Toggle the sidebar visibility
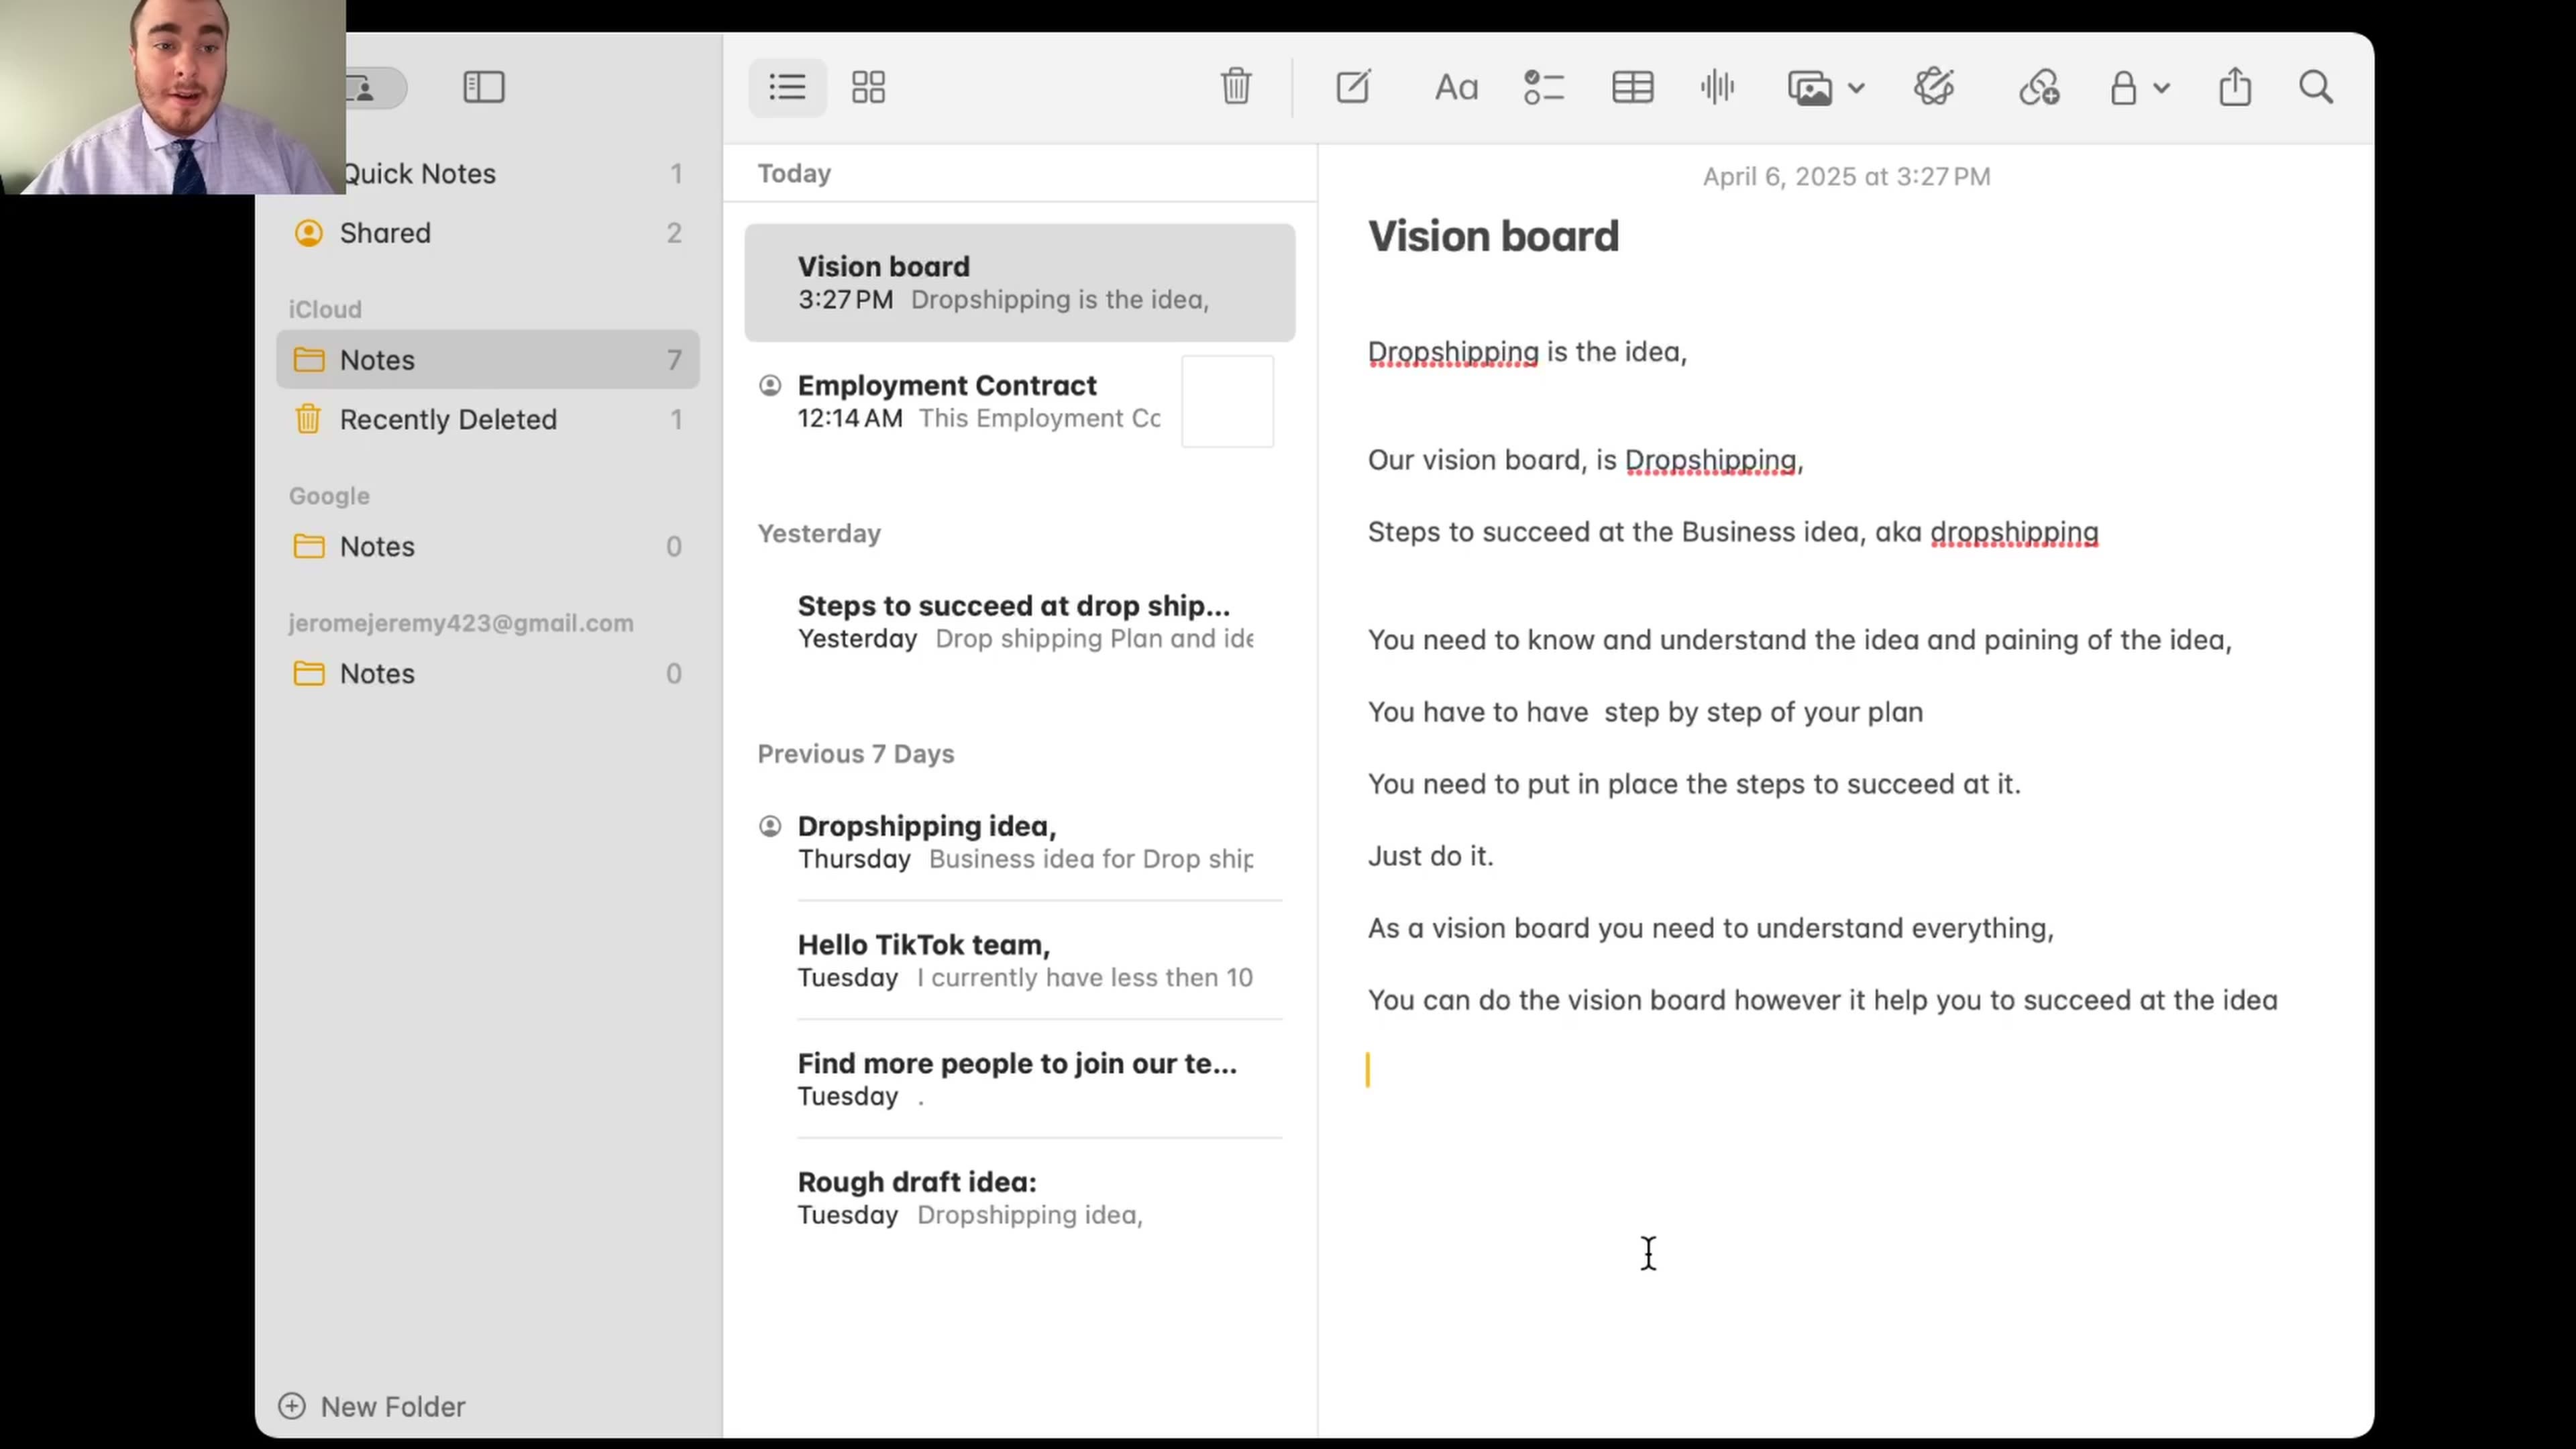Image resolution: width=2576 pixels, height=1449 pixels. click(x=483, y=87)
